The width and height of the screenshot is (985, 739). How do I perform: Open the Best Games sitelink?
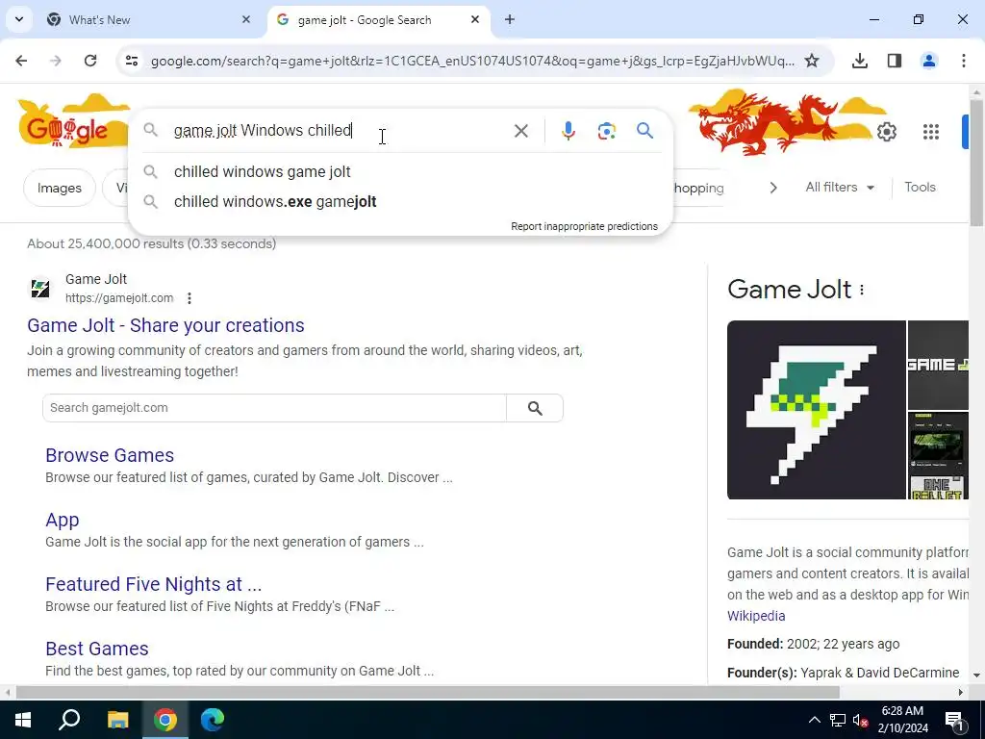[97, 649]
